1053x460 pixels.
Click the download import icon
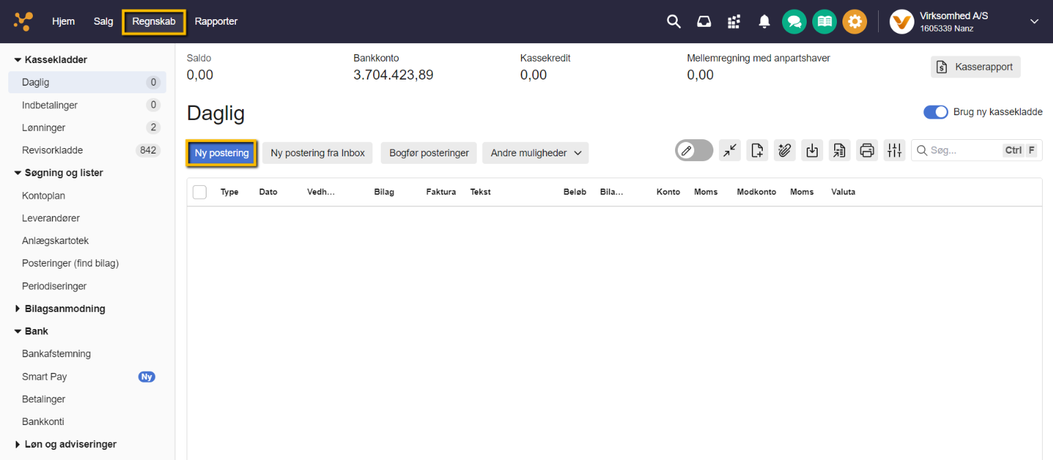812,150
